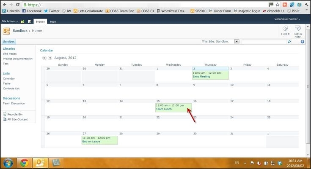Open help with the question mark icon
The height and width of the screenshot is (169, 311).
click(302, 41)
